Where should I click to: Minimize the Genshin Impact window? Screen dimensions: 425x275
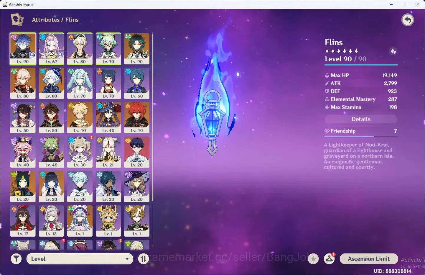point(391,4)
